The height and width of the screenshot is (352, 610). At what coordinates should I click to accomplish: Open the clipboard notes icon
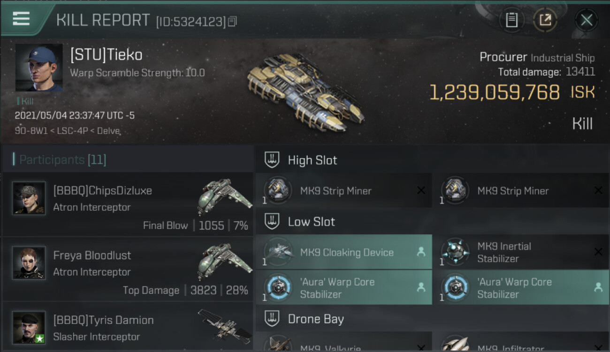pos(511,20)
